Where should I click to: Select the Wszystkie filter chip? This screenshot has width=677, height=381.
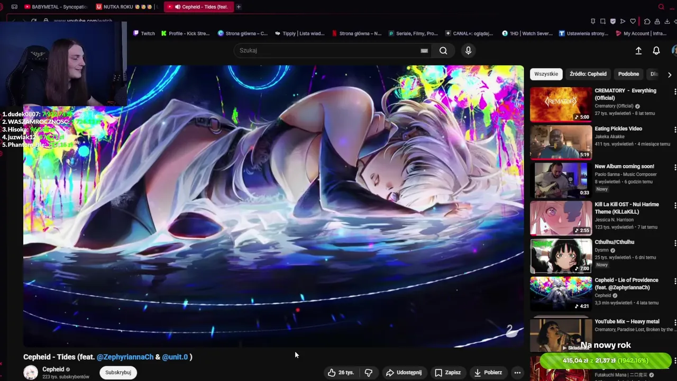546,74
